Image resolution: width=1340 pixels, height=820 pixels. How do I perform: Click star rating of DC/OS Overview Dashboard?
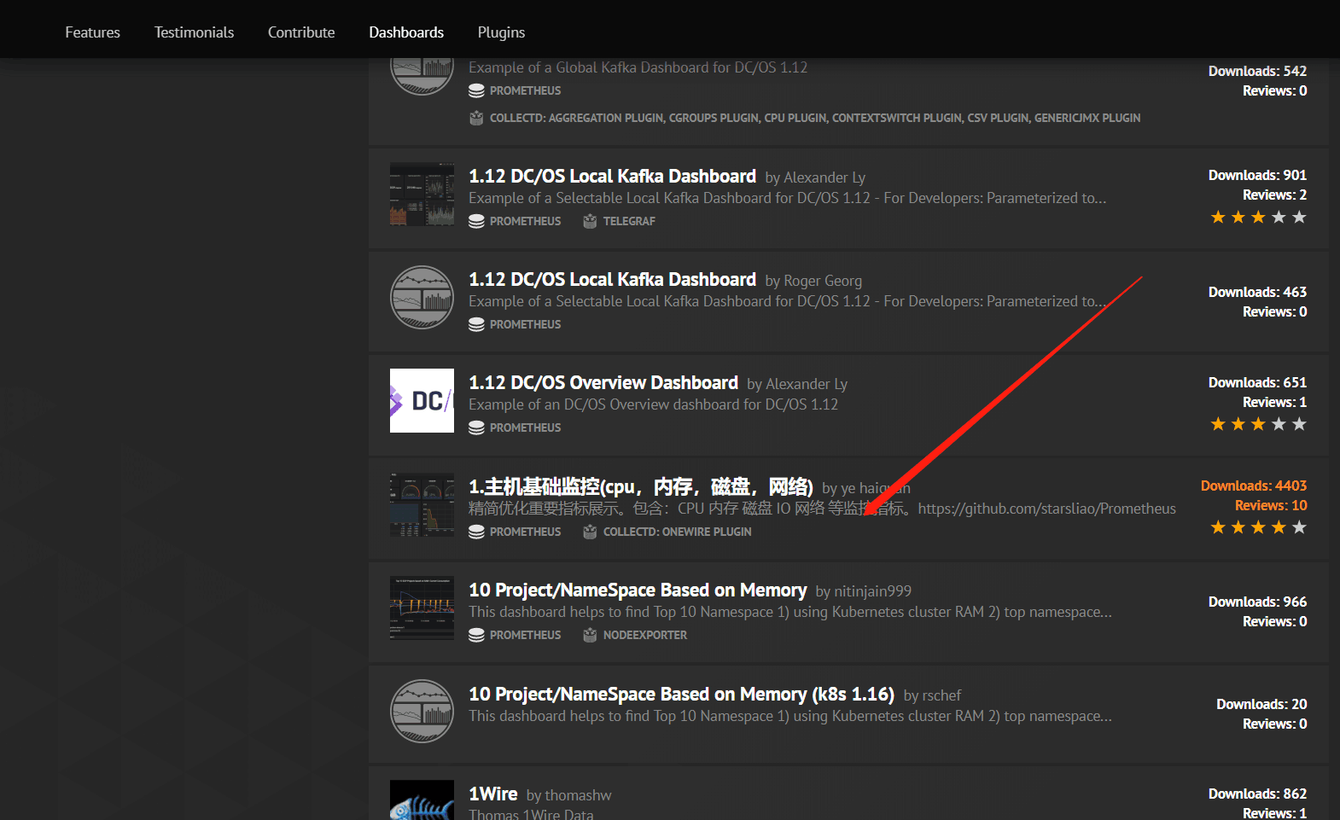pos(1258,424)
